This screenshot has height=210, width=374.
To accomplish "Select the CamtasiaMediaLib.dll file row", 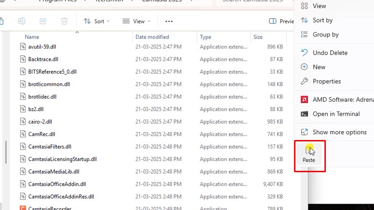I will [54, 171].
